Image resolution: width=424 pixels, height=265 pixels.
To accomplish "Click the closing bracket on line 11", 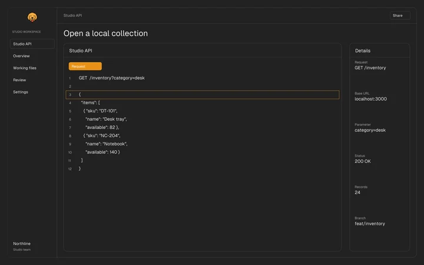I will [82, 160].
